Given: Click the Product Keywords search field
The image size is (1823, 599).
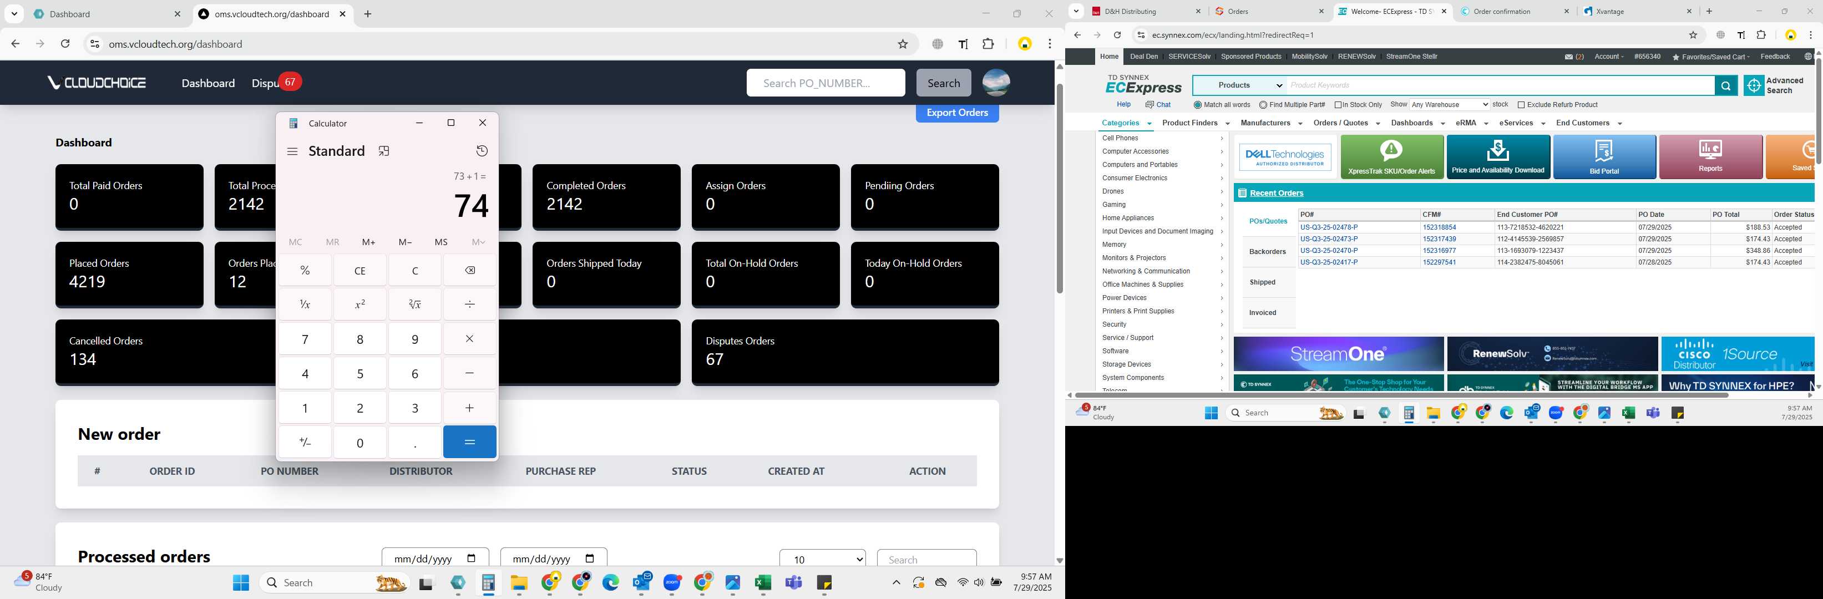Looking at the screenshot, I should [1500, 85].
